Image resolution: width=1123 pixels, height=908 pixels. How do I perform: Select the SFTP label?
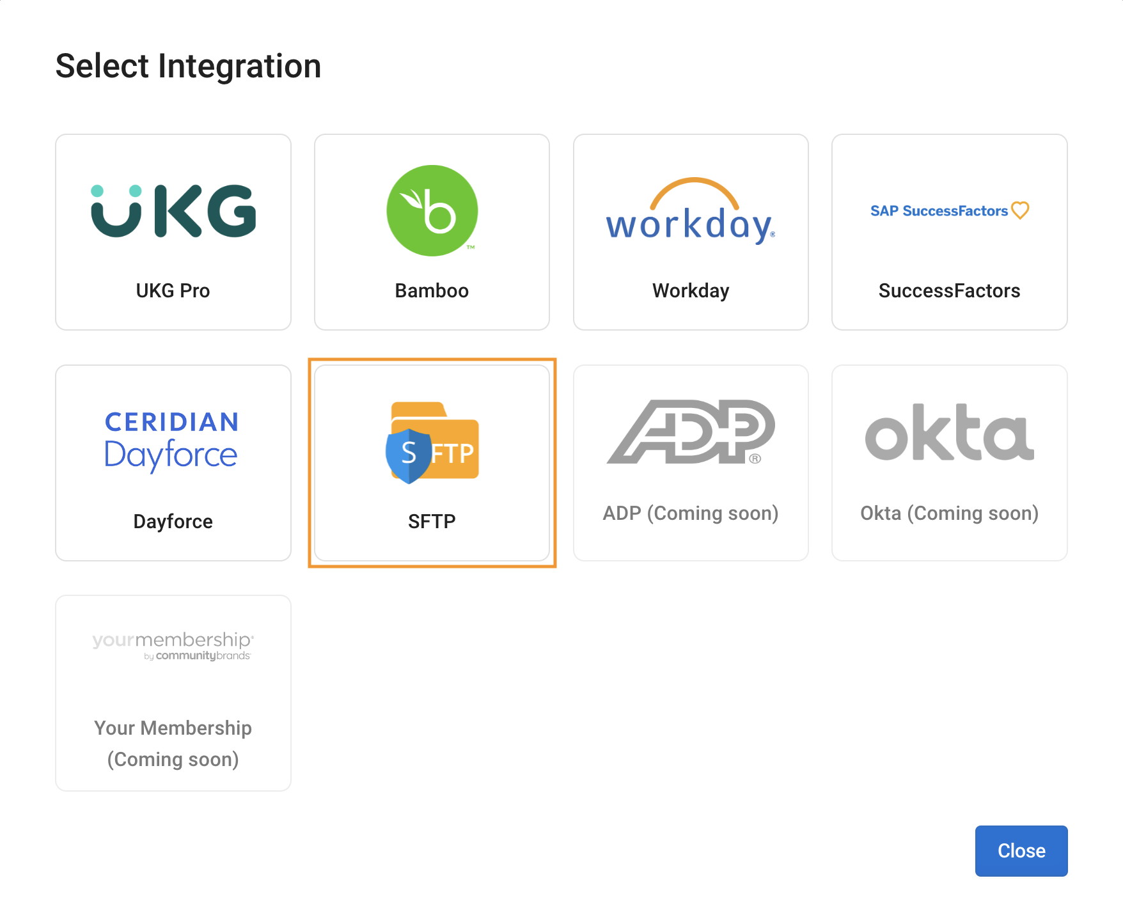(x=432, y=522)
